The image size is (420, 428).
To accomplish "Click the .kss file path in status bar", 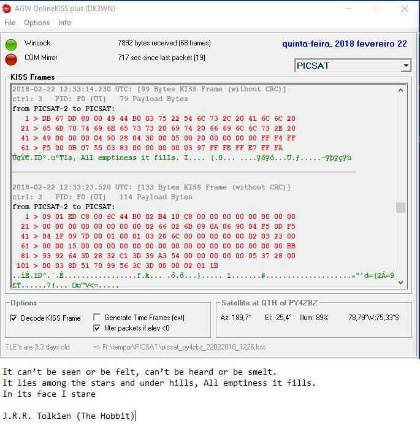I will pyautogui.click(x=180, y=347).
